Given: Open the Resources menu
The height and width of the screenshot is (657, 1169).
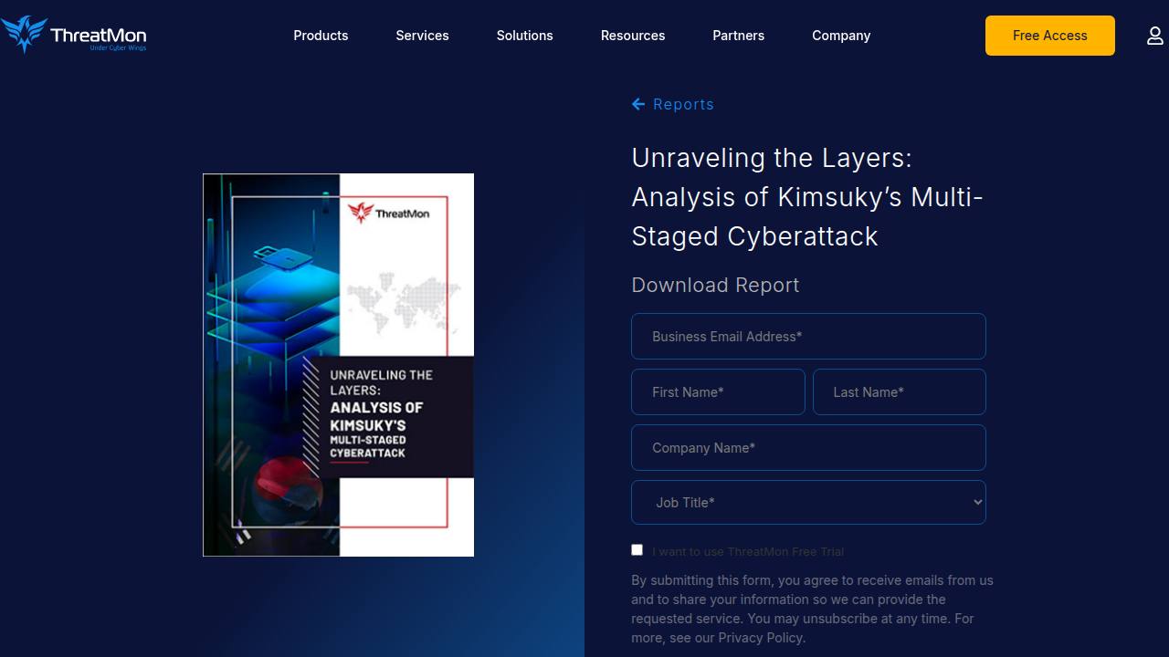Looking at the screenshot, I should click(633, 36).
